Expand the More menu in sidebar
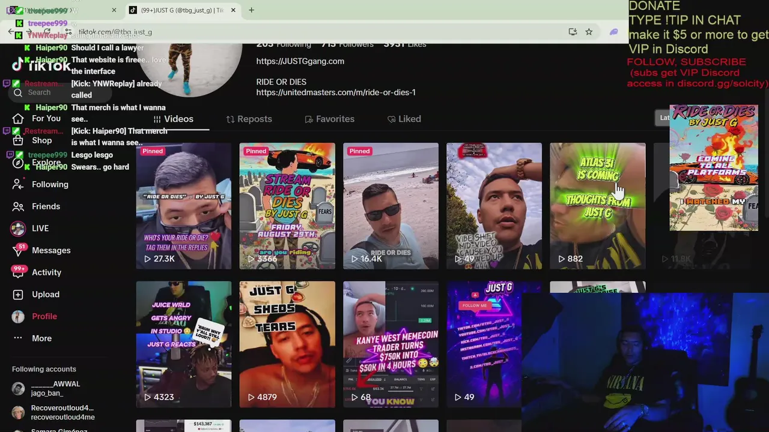 (x=33, y=338)
